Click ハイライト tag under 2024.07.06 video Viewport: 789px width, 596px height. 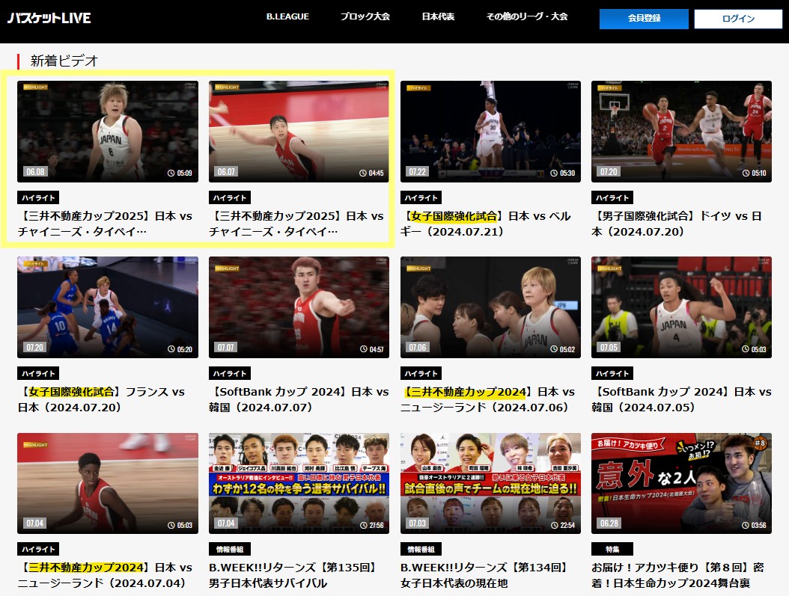421,373
